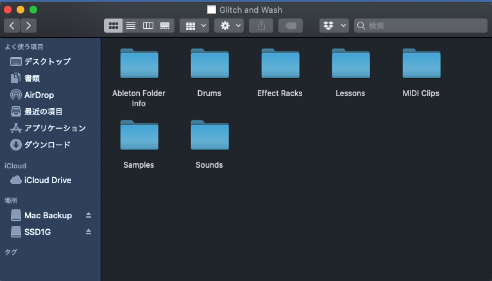492x281 pixels.
Task: Select the MIDI Clips folder icon
Action: (x=421, y=63)
